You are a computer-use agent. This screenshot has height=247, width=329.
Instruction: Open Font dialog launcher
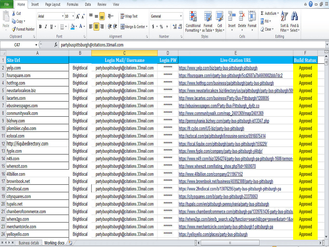click(x=84, y=37)
